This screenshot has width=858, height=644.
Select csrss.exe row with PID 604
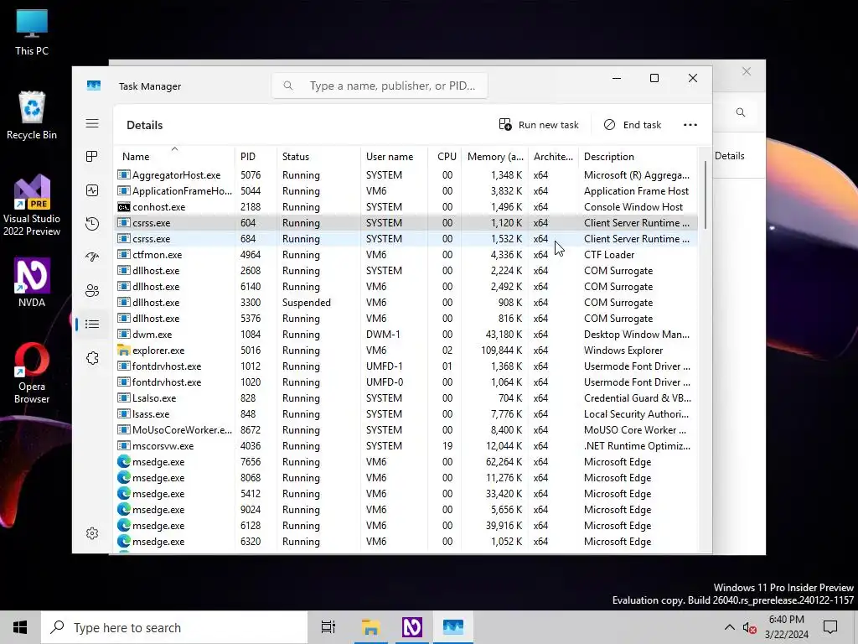tap(406, 223)
